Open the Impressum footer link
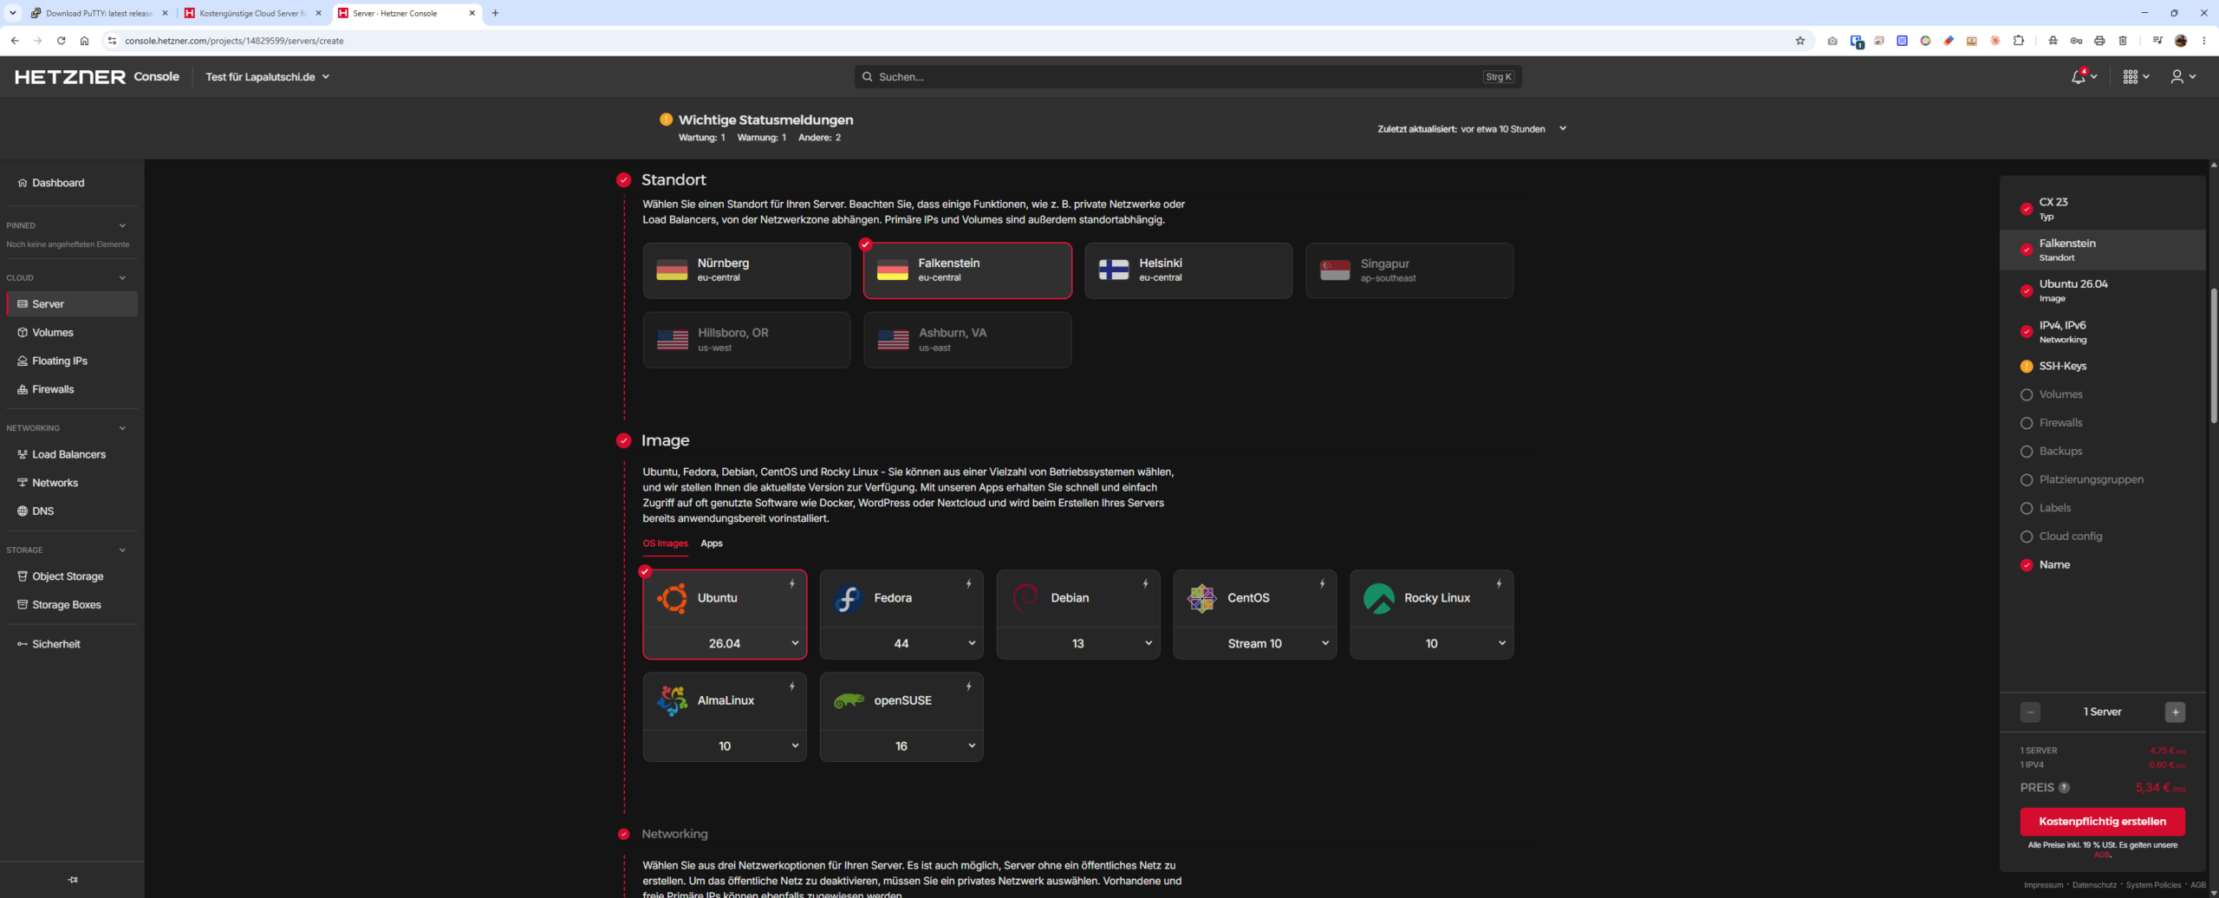The height and width of the screenshot is (898, 2219). coord(2044,885)
